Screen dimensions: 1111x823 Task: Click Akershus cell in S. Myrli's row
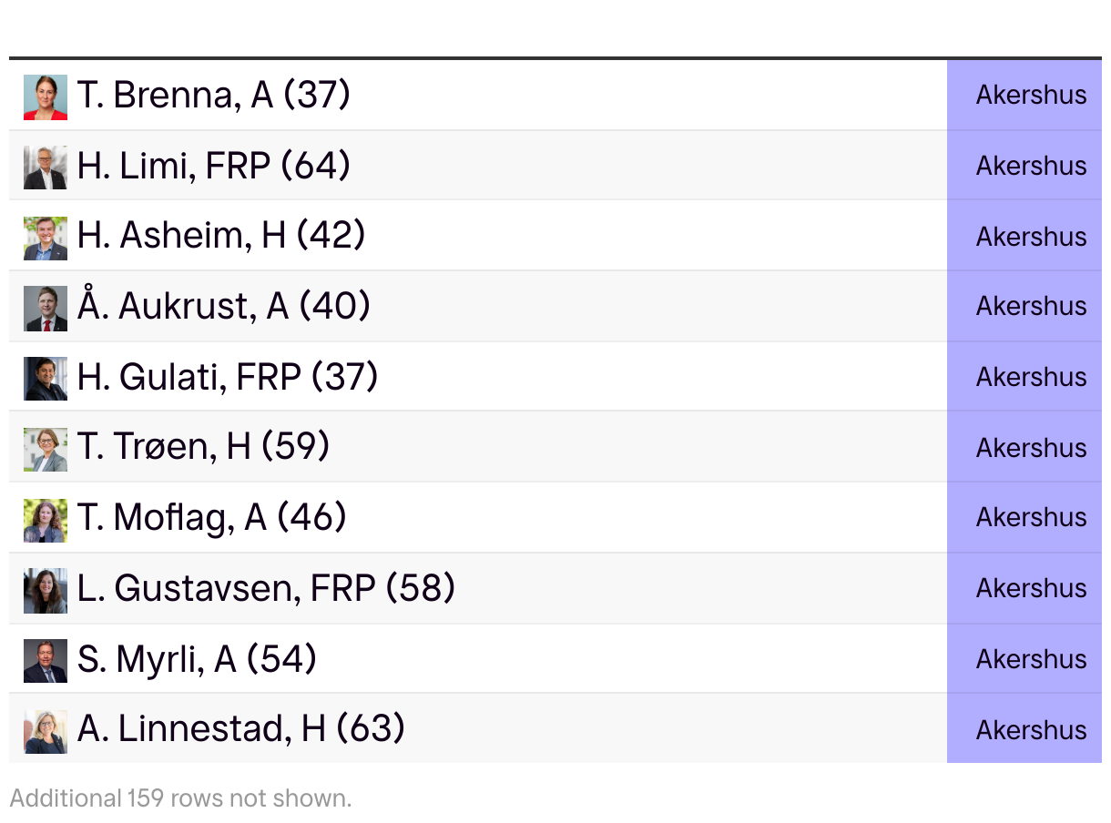tap(1024, 659)
